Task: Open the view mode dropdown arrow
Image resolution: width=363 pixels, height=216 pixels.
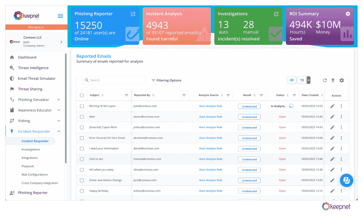Action: click(x=309, y=80)
